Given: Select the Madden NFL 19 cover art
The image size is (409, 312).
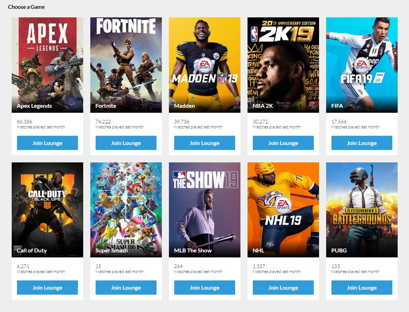Looking at the screenshot, I should pos(205,65).
